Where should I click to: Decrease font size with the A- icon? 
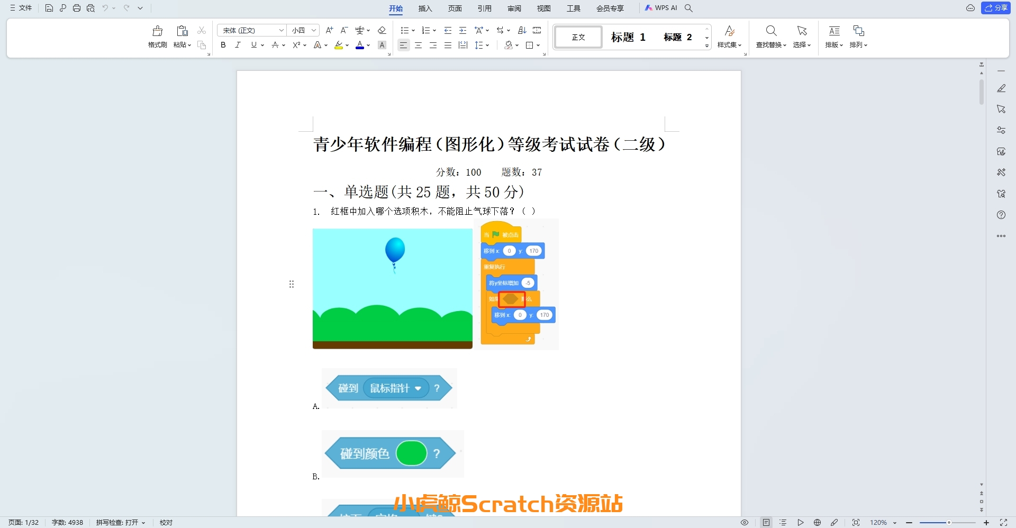pos(344,30)
